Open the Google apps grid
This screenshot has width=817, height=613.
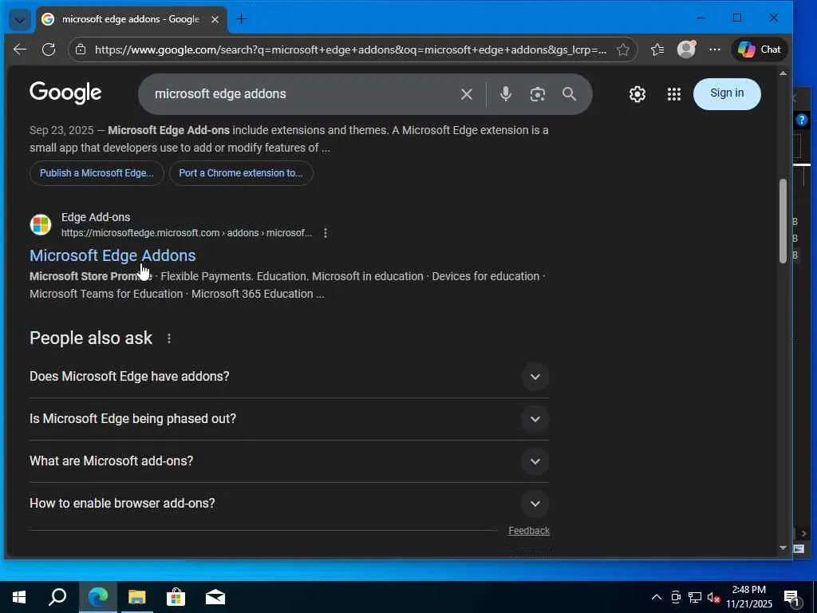[673, 94]
